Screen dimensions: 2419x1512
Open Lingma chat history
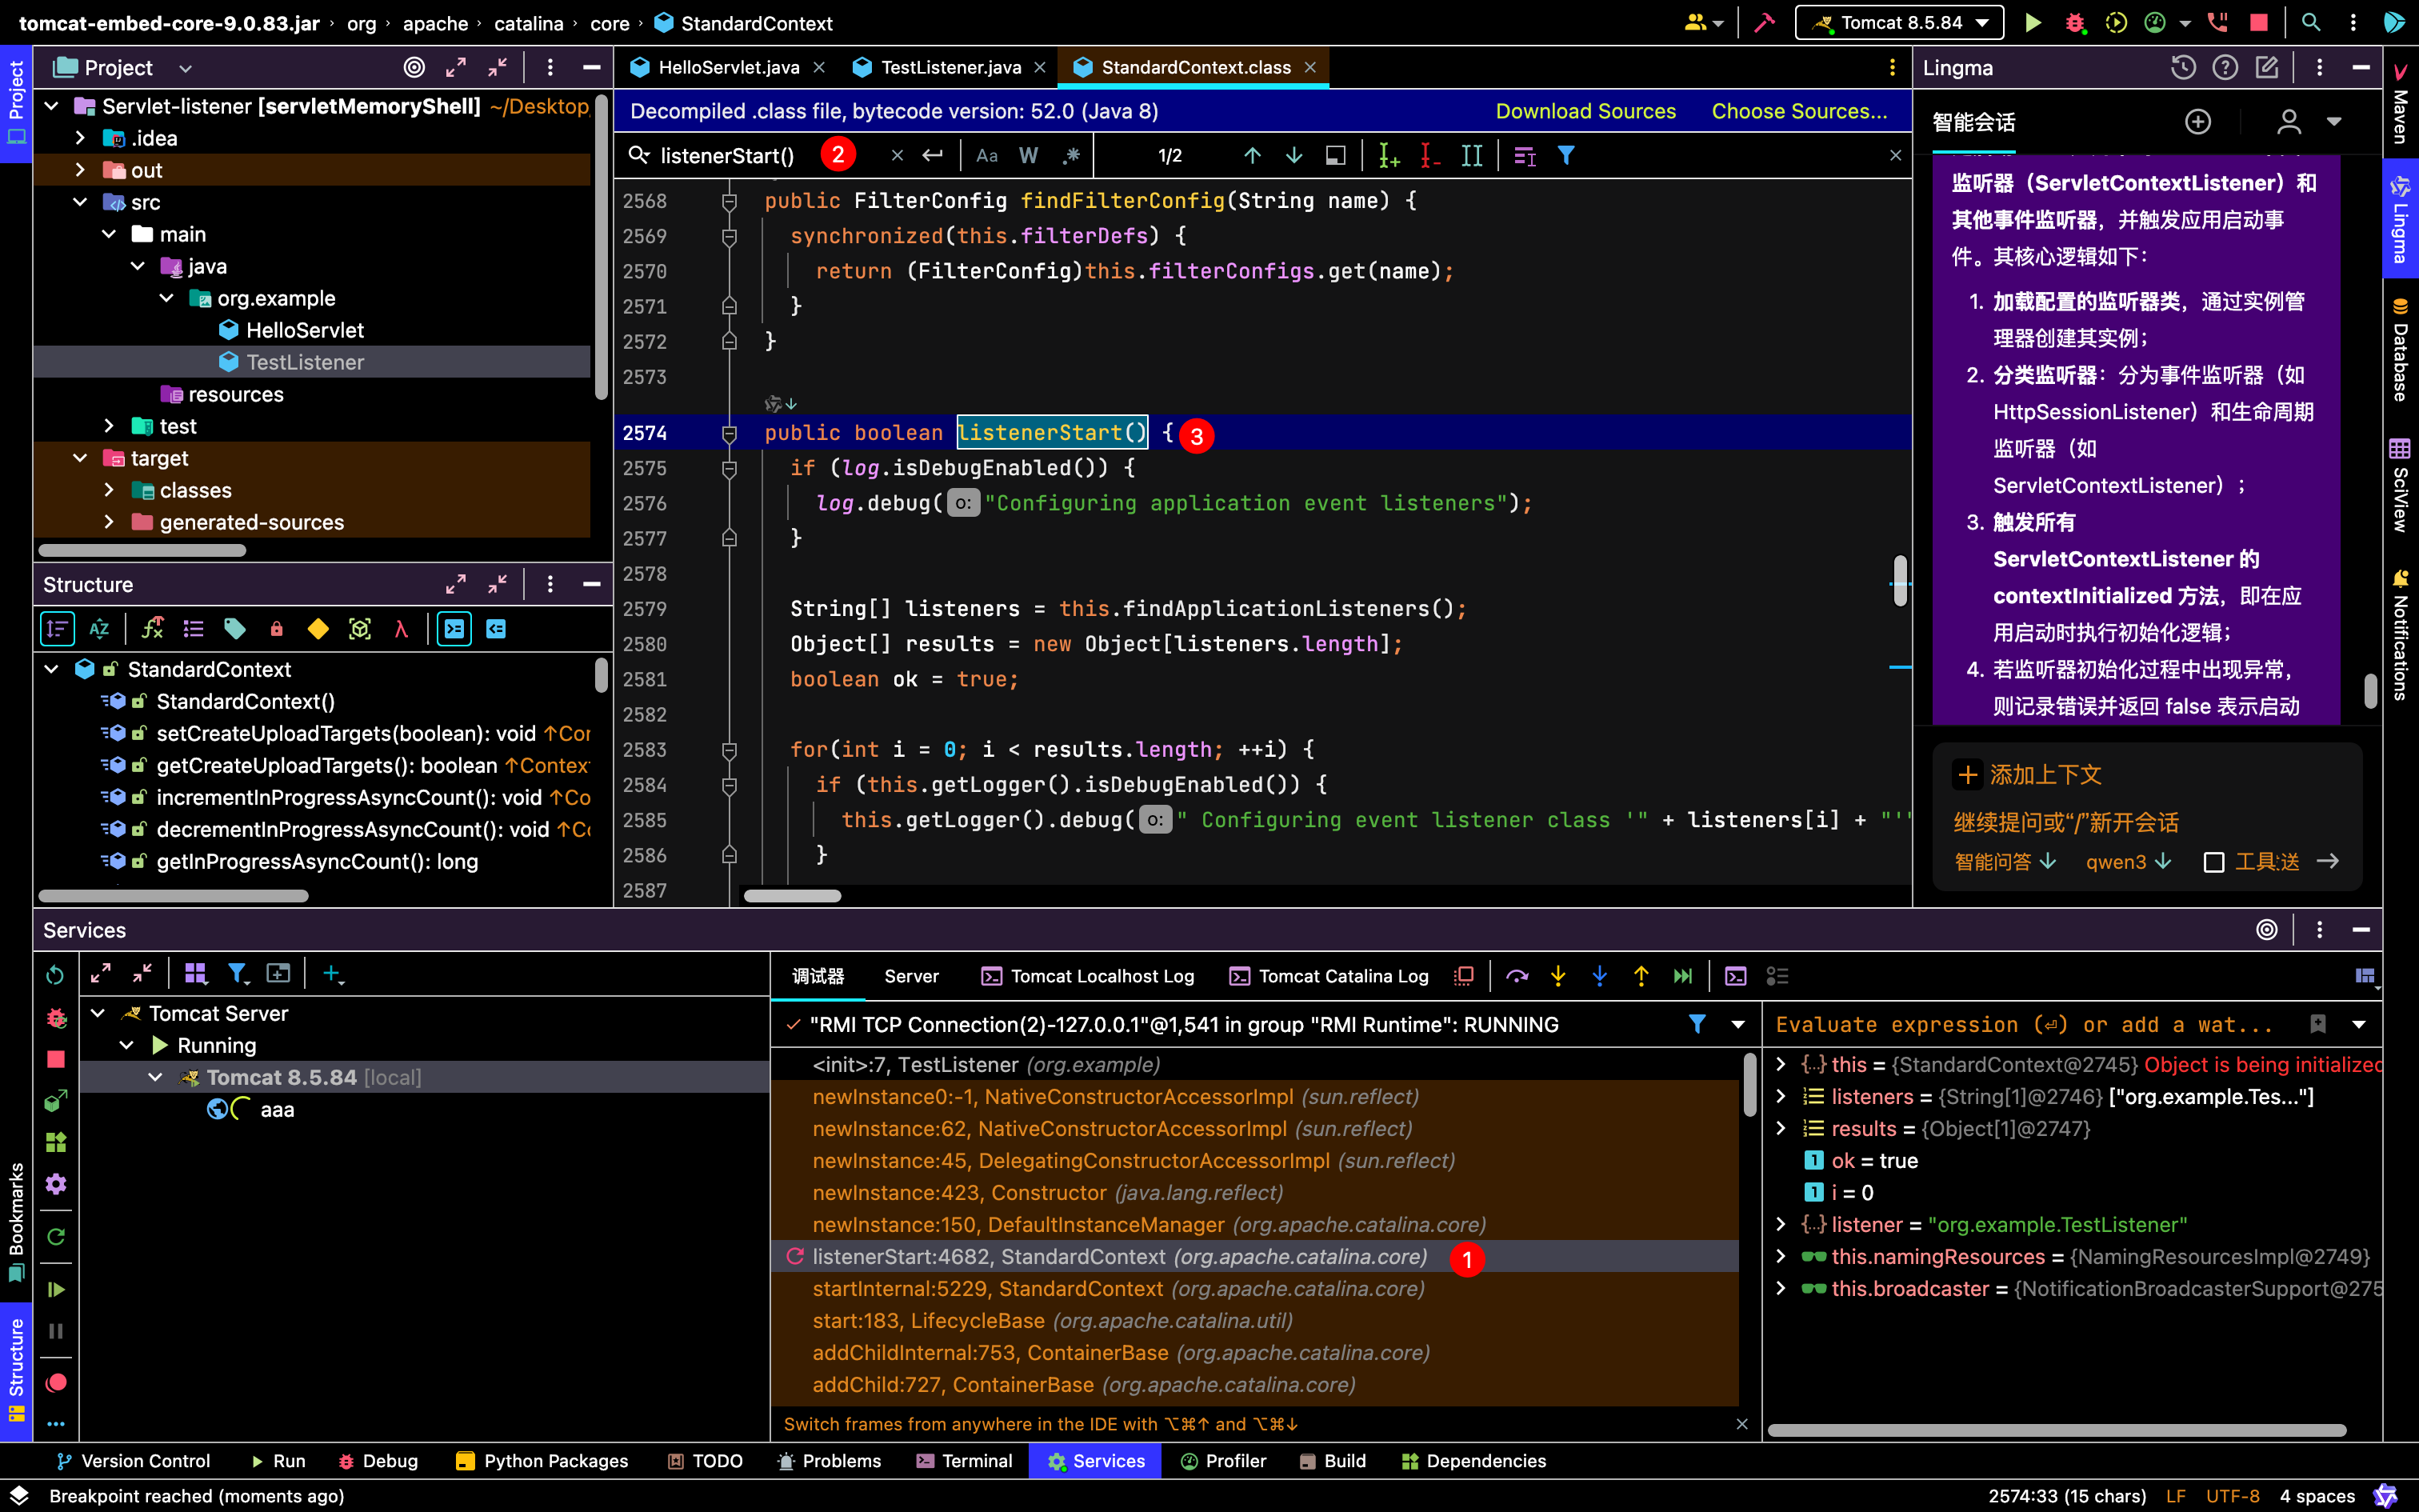click(2183, 67)
